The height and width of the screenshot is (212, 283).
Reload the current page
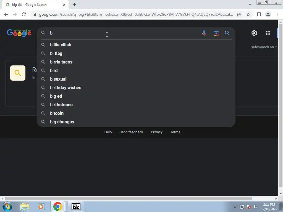(x=24, y=14)
